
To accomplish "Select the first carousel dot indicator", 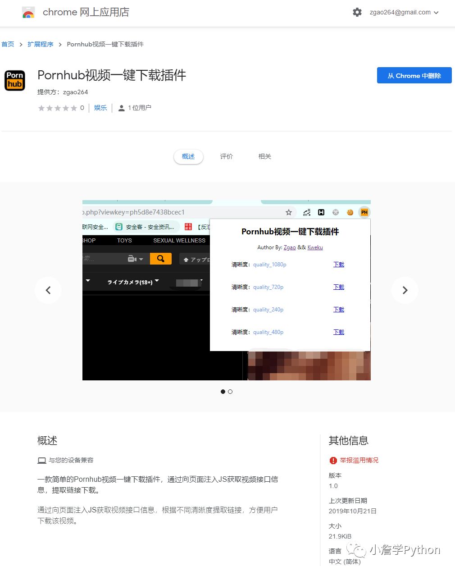I will tap(223, 392).
